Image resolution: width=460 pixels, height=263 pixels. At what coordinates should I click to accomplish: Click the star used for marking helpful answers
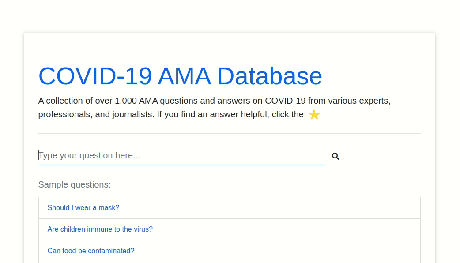(x=314, y=114)
